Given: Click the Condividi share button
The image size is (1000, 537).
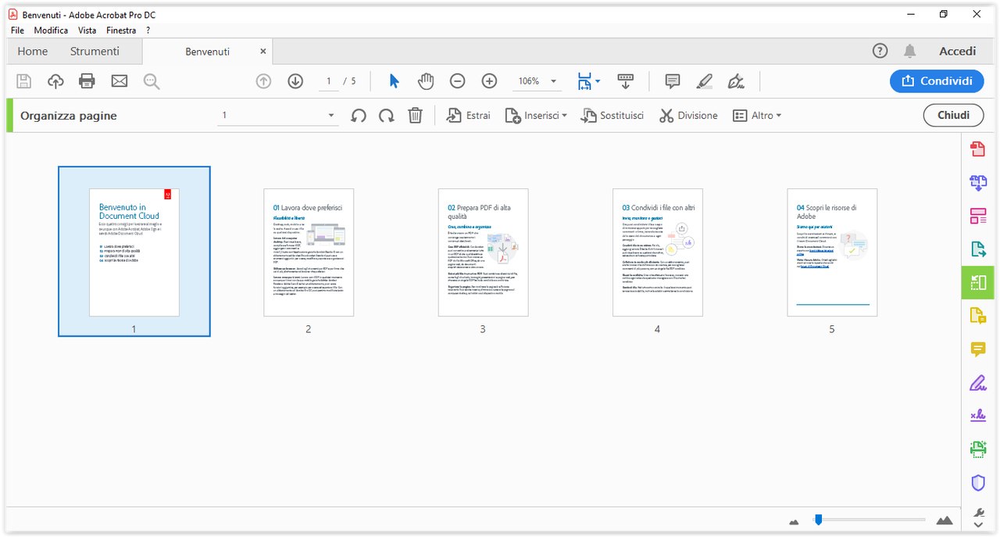Looking at the screenshot, I should pos(937,81).
